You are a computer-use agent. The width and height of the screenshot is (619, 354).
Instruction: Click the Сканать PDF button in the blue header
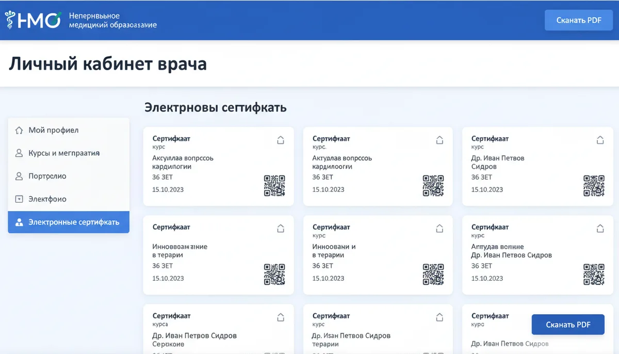coord(579,21)
